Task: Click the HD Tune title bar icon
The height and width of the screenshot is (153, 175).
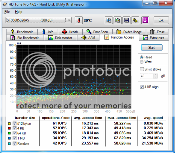Action: click(x=5, y=4)
